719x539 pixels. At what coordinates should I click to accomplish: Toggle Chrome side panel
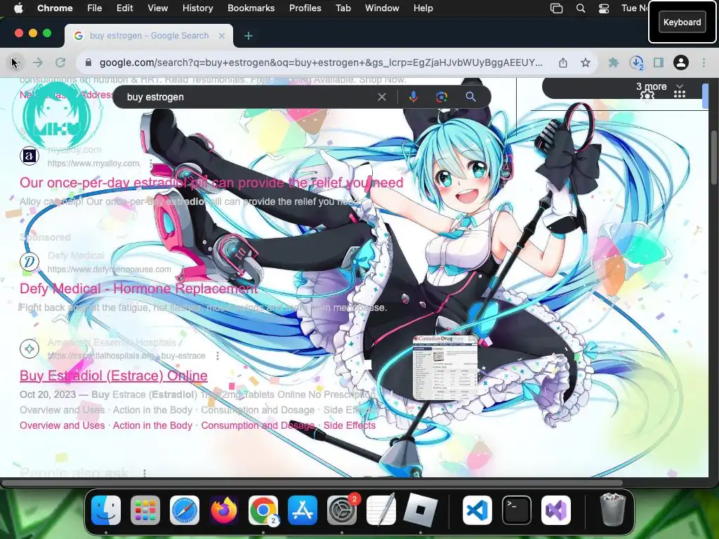(x=659, y=62)
